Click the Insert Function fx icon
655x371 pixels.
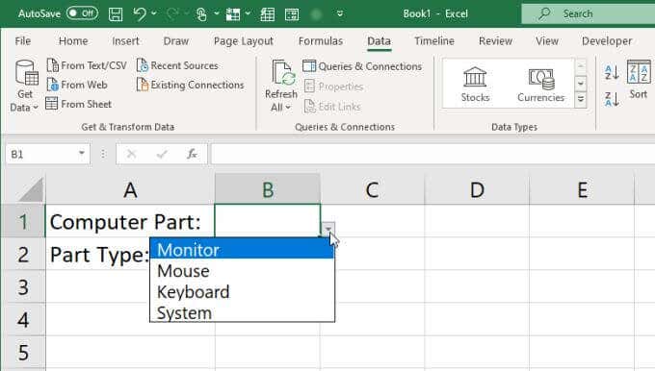click(192, 154)
